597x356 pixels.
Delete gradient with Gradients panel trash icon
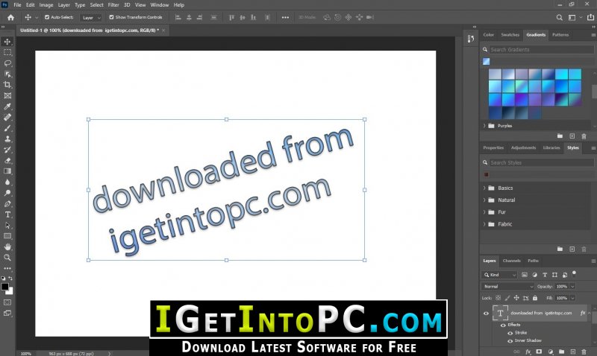pos(584,136)
